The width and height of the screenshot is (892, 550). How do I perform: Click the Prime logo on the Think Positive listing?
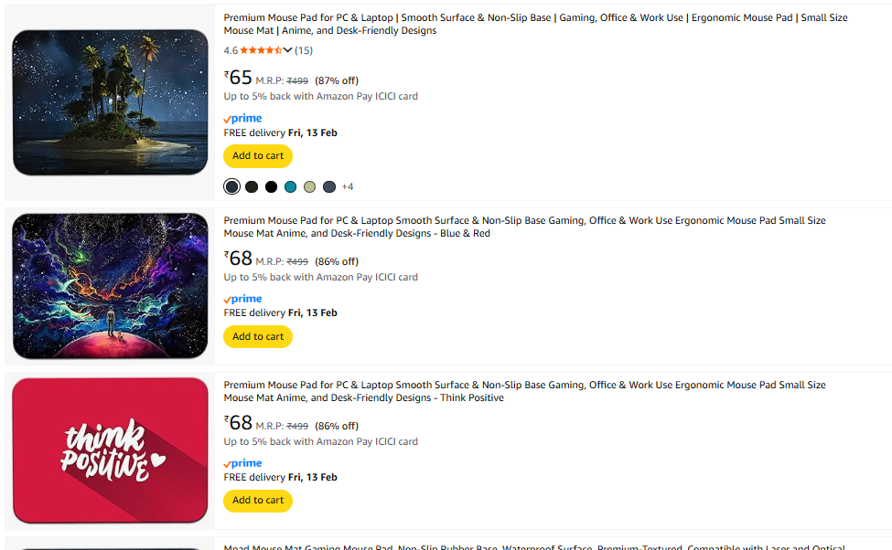pos(242,463)
